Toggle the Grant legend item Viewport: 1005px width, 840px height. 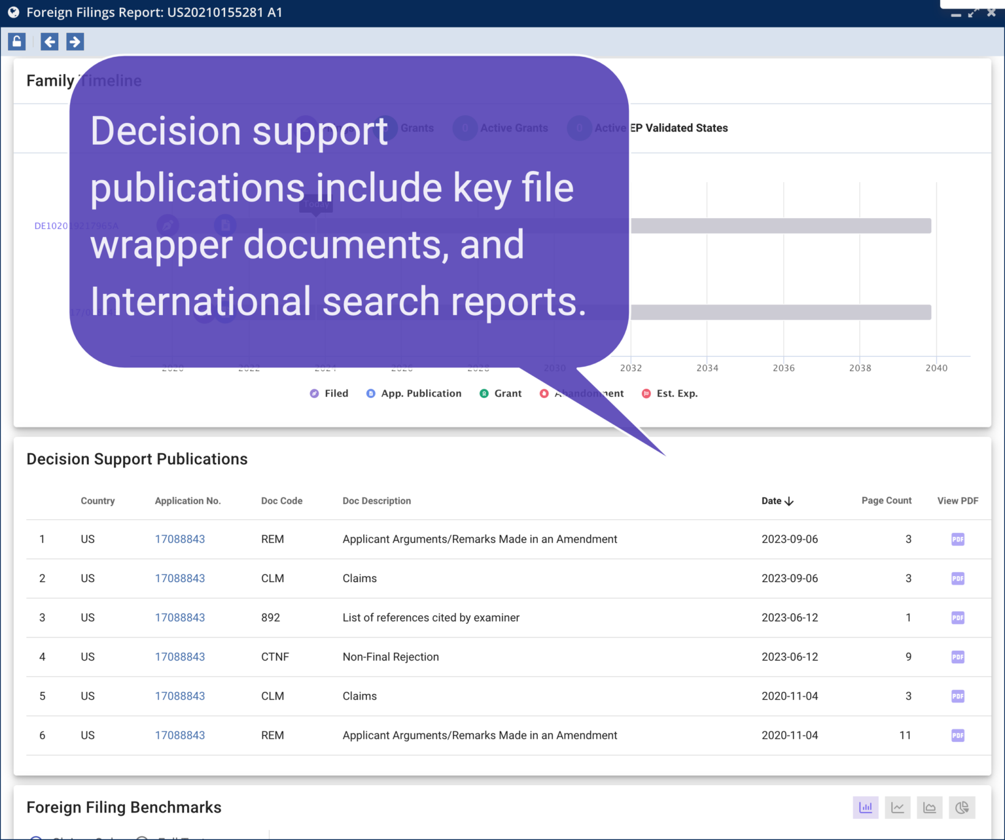point(501,393)
